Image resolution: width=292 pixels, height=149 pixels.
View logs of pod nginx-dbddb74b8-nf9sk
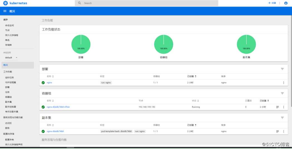coord(278,107)
